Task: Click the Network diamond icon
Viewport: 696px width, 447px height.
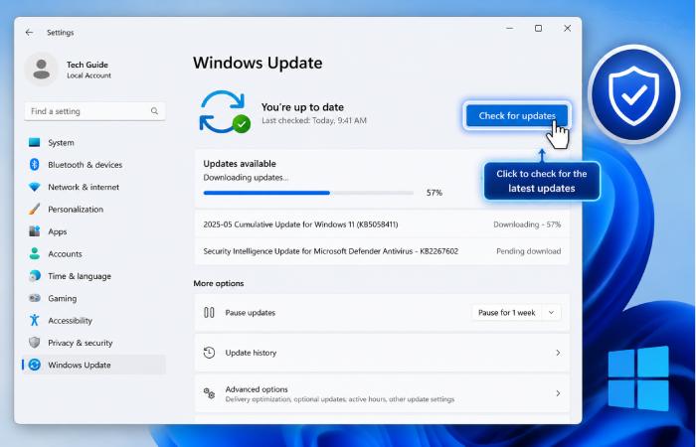Action: tap(34, 187)
